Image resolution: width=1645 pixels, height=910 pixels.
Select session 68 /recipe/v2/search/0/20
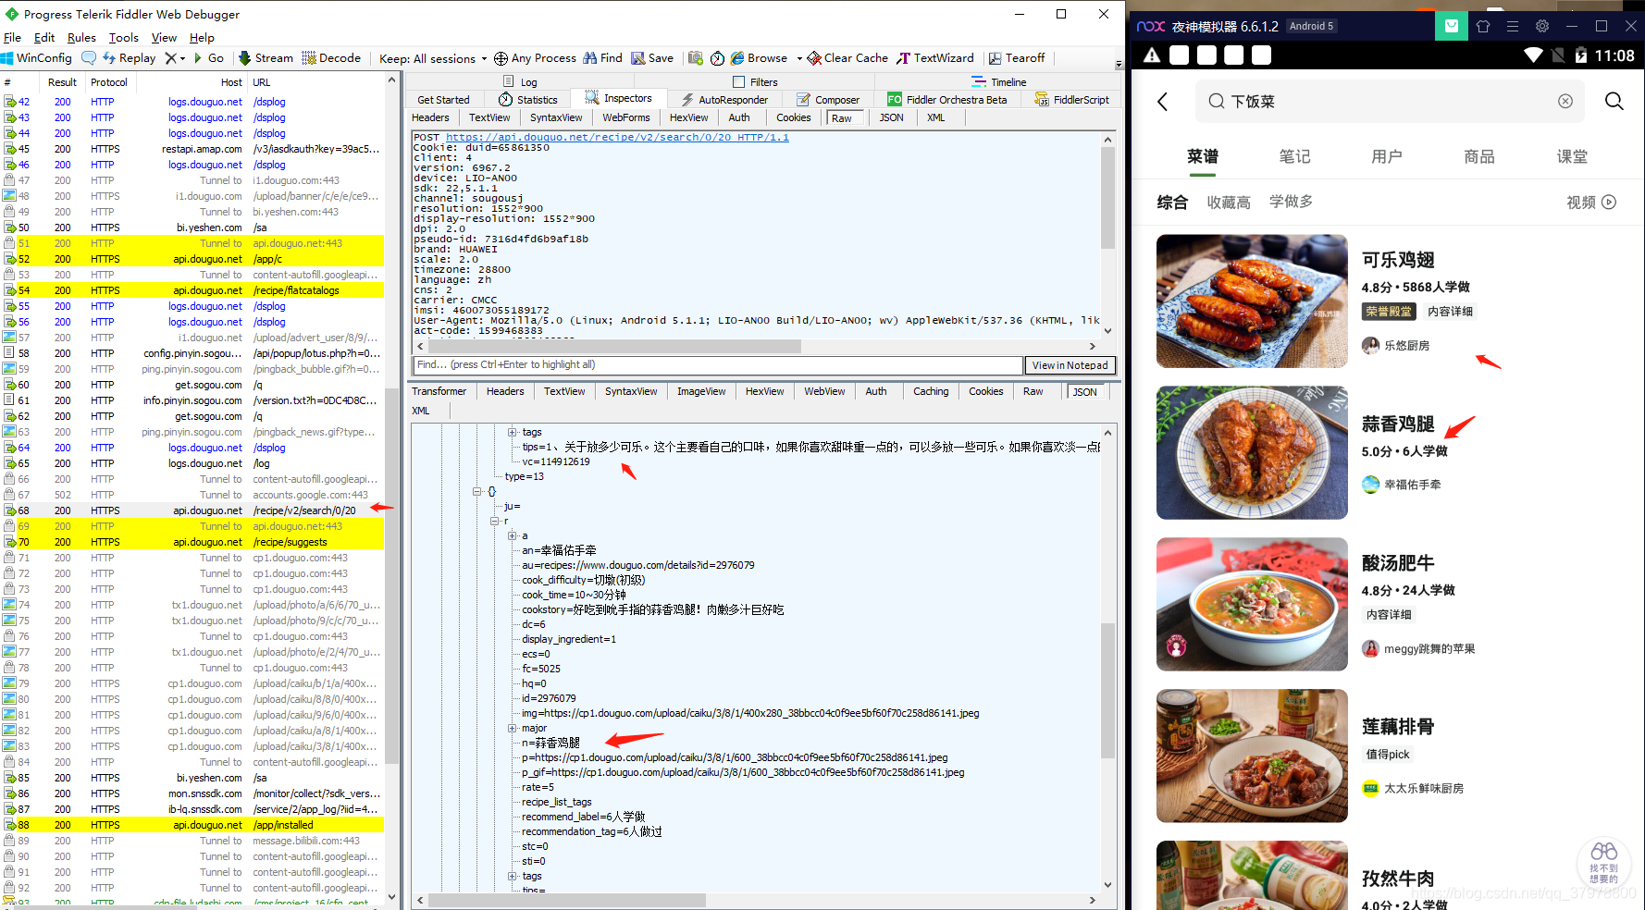point(193,510)
